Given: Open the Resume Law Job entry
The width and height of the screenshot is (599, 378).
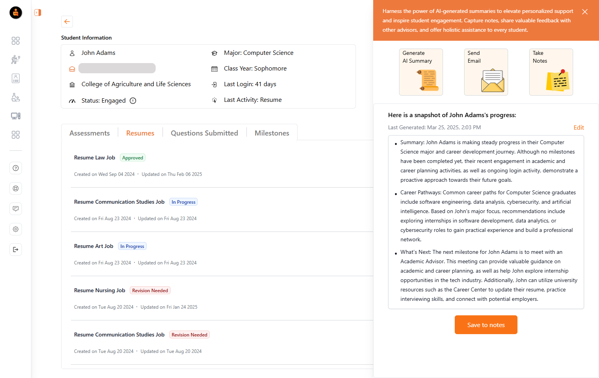Looking at the screenshot, I should [94, 157].
